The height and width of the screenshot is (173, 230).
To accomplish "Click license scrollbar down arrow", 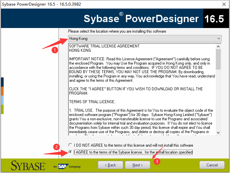I will pos(218,133).
